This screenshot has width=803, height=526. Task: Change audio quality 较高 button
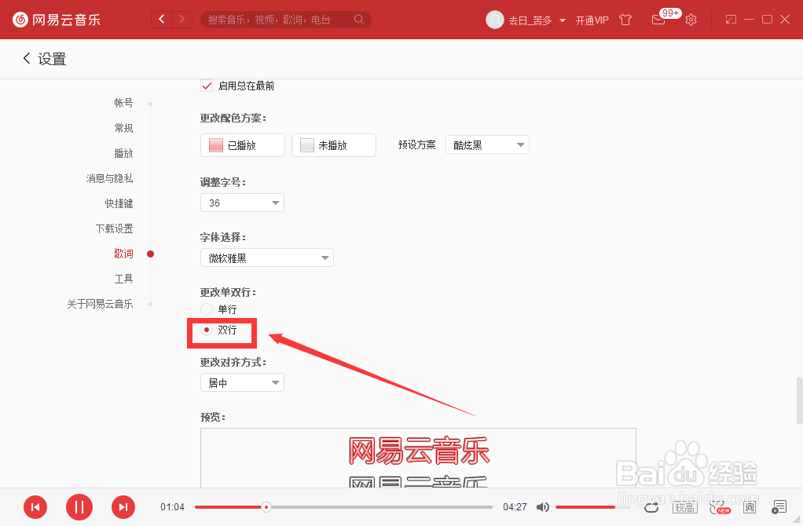tap(684, 507)
